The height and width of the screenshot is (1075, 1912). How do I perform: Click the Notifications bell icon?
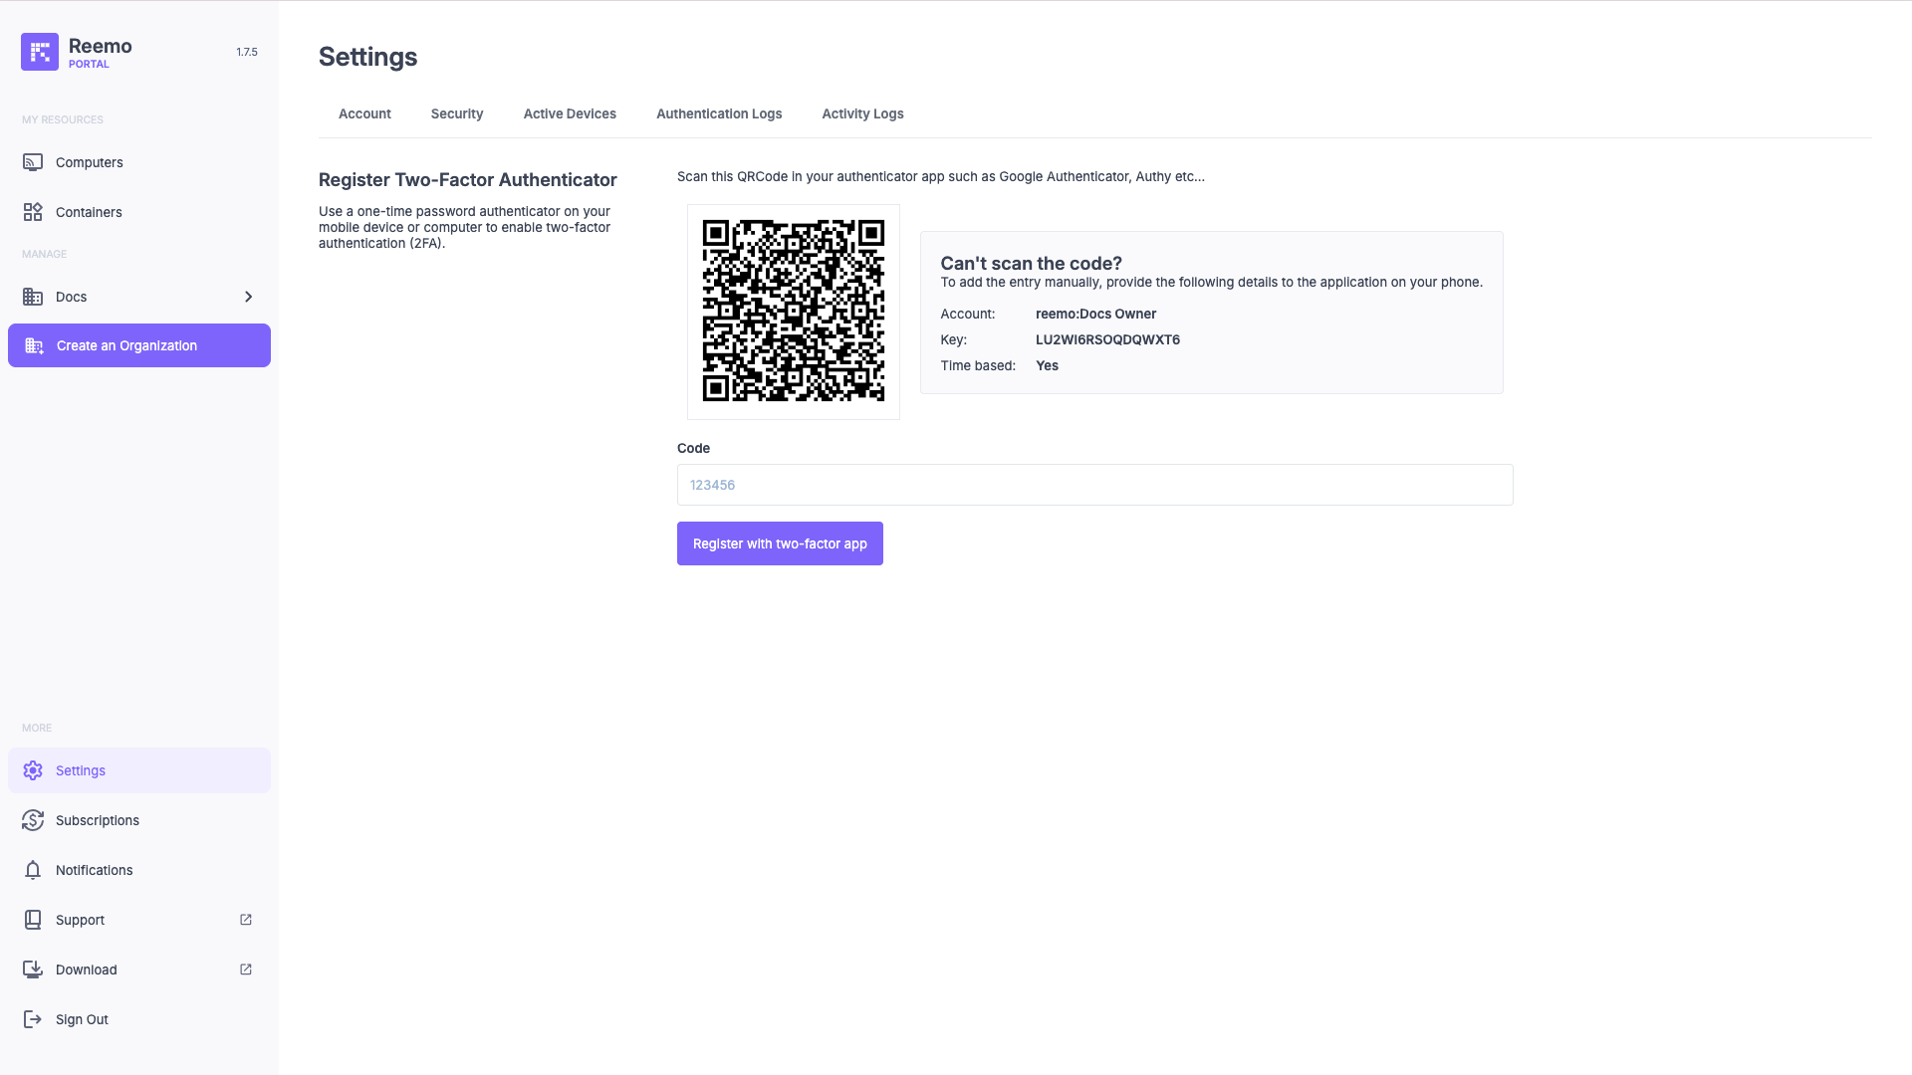click(33, 870)
